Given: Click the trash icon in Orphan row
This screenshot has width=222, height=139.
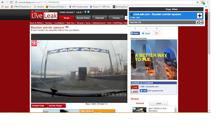Looking at the screenshot, I should click(x=197, y=22).
